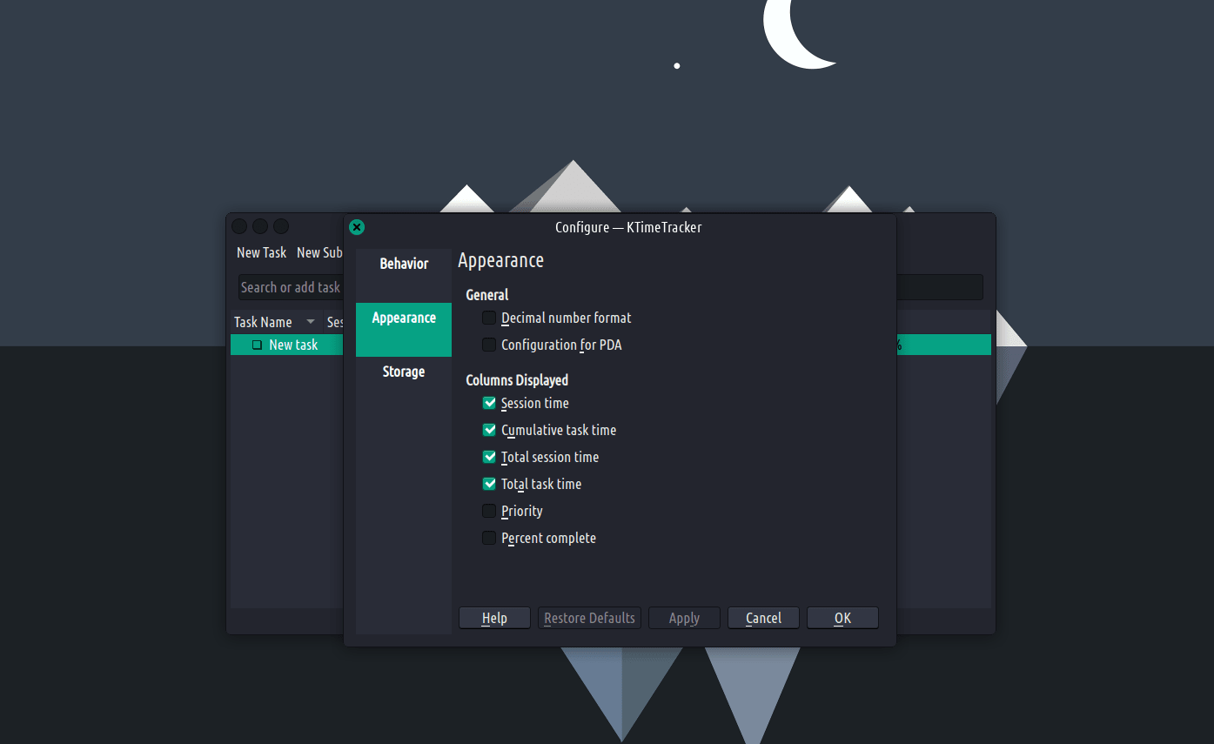Toggle the Total session time checkbox
Image resolution: width=1214 pixels, height=744 pixels.
[489, 458]
